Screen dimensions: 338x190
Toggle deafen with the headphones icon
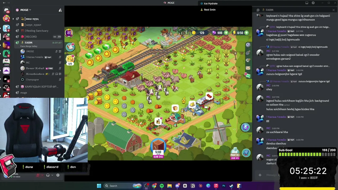48,175
